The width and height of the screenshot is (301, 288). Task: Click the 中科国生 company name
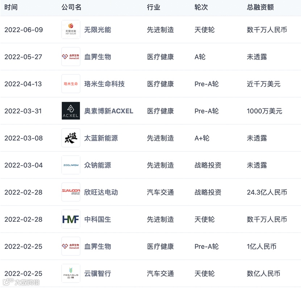97,219
